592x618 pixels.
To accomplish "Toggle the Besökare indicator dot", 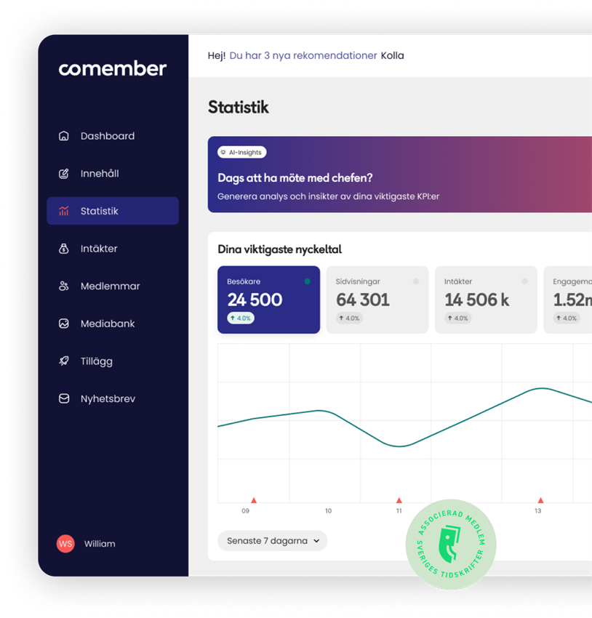I will (307, 281).
